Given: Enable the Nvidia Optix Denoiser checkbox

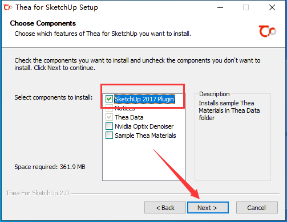Looking at the screenshot, I should [x=109, y=126].
